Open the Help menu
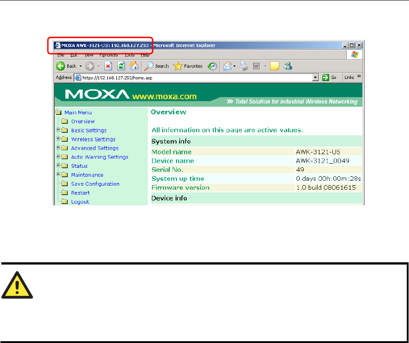Viewport: 409px width, 343px height. (145, 55)
